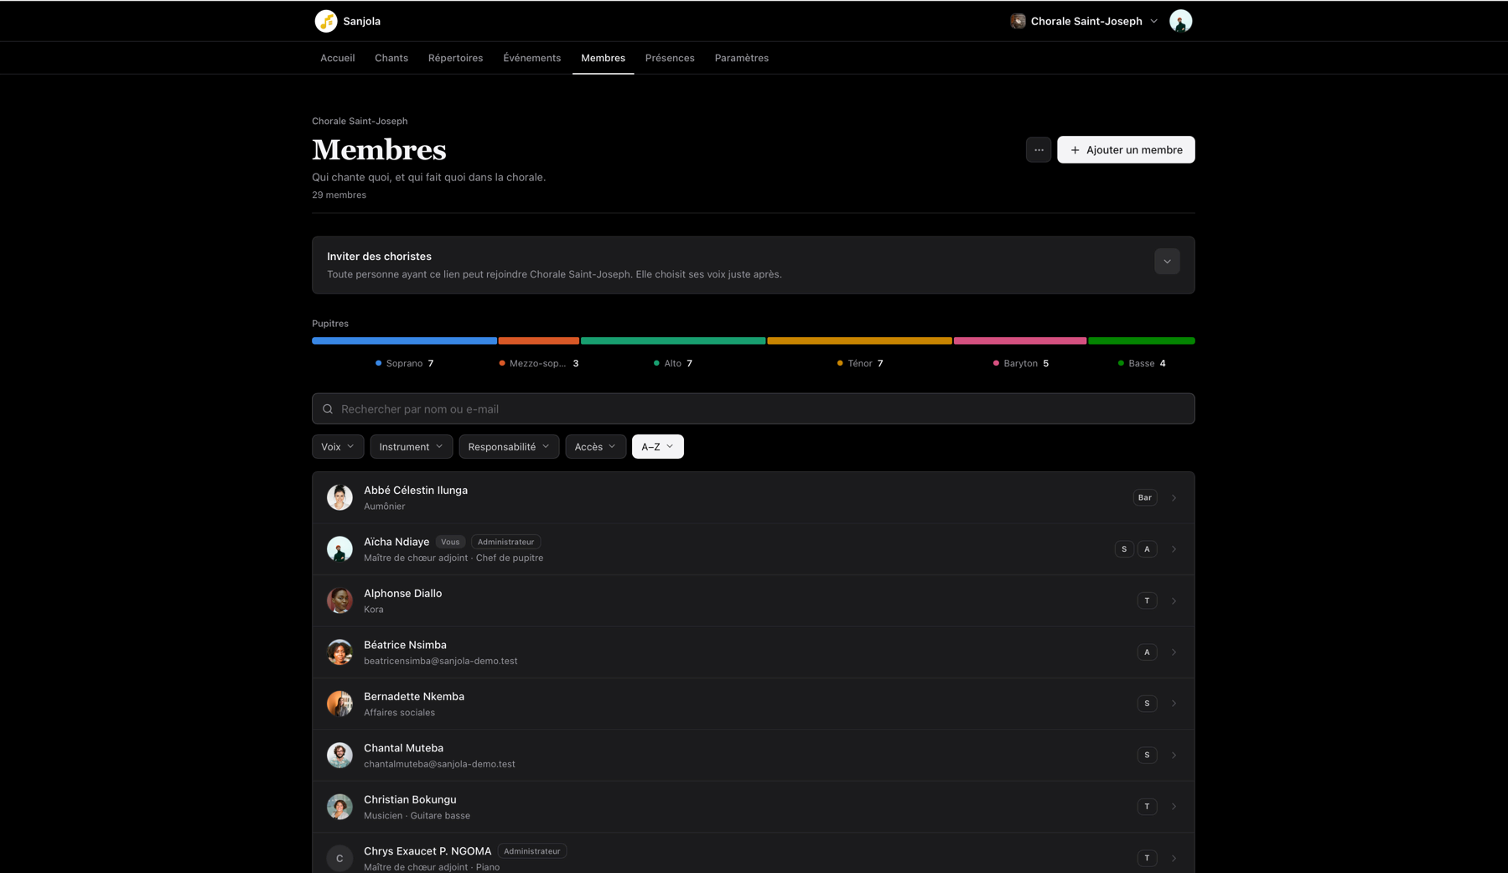Click the search magnifier icon
This screenshot has width=1508, height=873.
click(328, 409)
